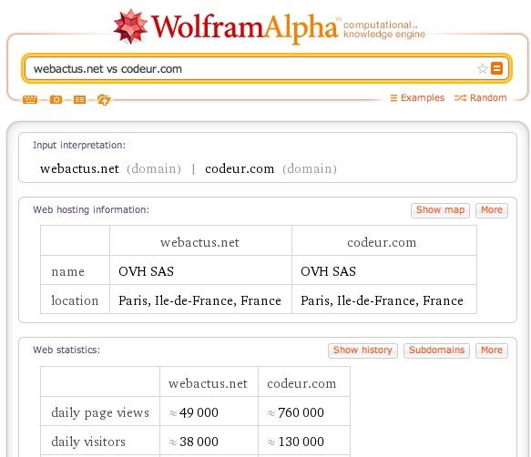Click the Subdomains button
This screenshot has height=457, width=531.
click(x=436, y=350)
